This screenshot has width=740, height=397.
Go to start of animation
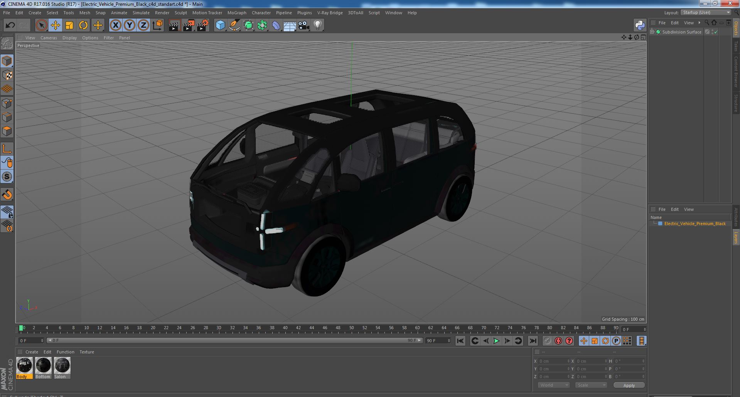click(x=460, y=341)
